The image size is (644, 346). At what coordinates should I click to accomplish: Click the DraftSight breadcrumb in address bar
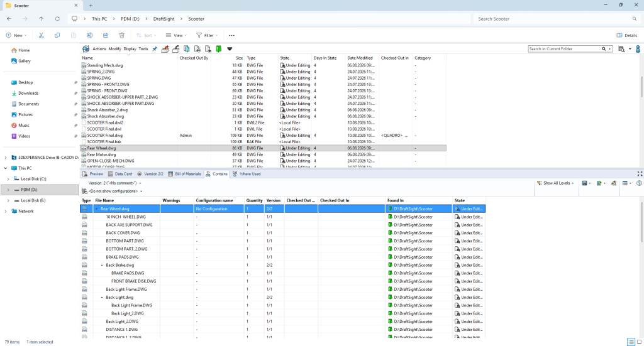[x=164, y=19]
